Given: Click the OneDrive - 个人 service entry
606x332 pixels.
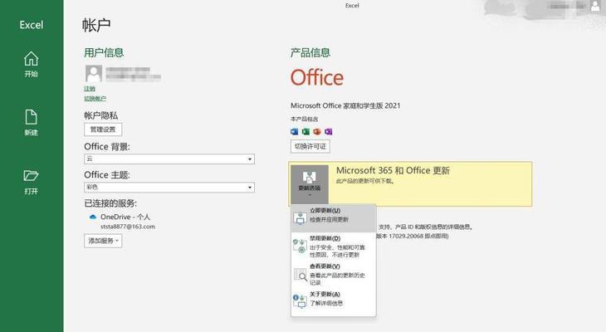Looking at the screenshot, I should point(125,217).
